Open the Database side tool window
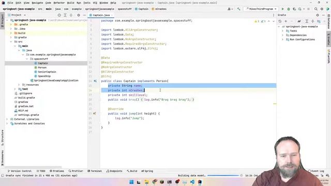The height and width of the screenshot is (186, 331). point(329,22)
